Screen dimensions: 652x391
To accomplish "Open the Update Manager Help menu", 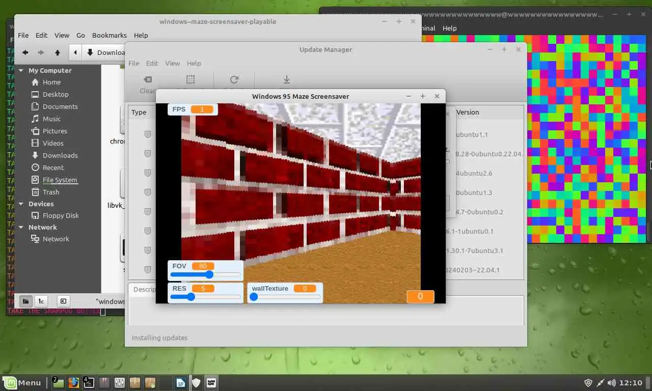I will [x=194, y=63].
